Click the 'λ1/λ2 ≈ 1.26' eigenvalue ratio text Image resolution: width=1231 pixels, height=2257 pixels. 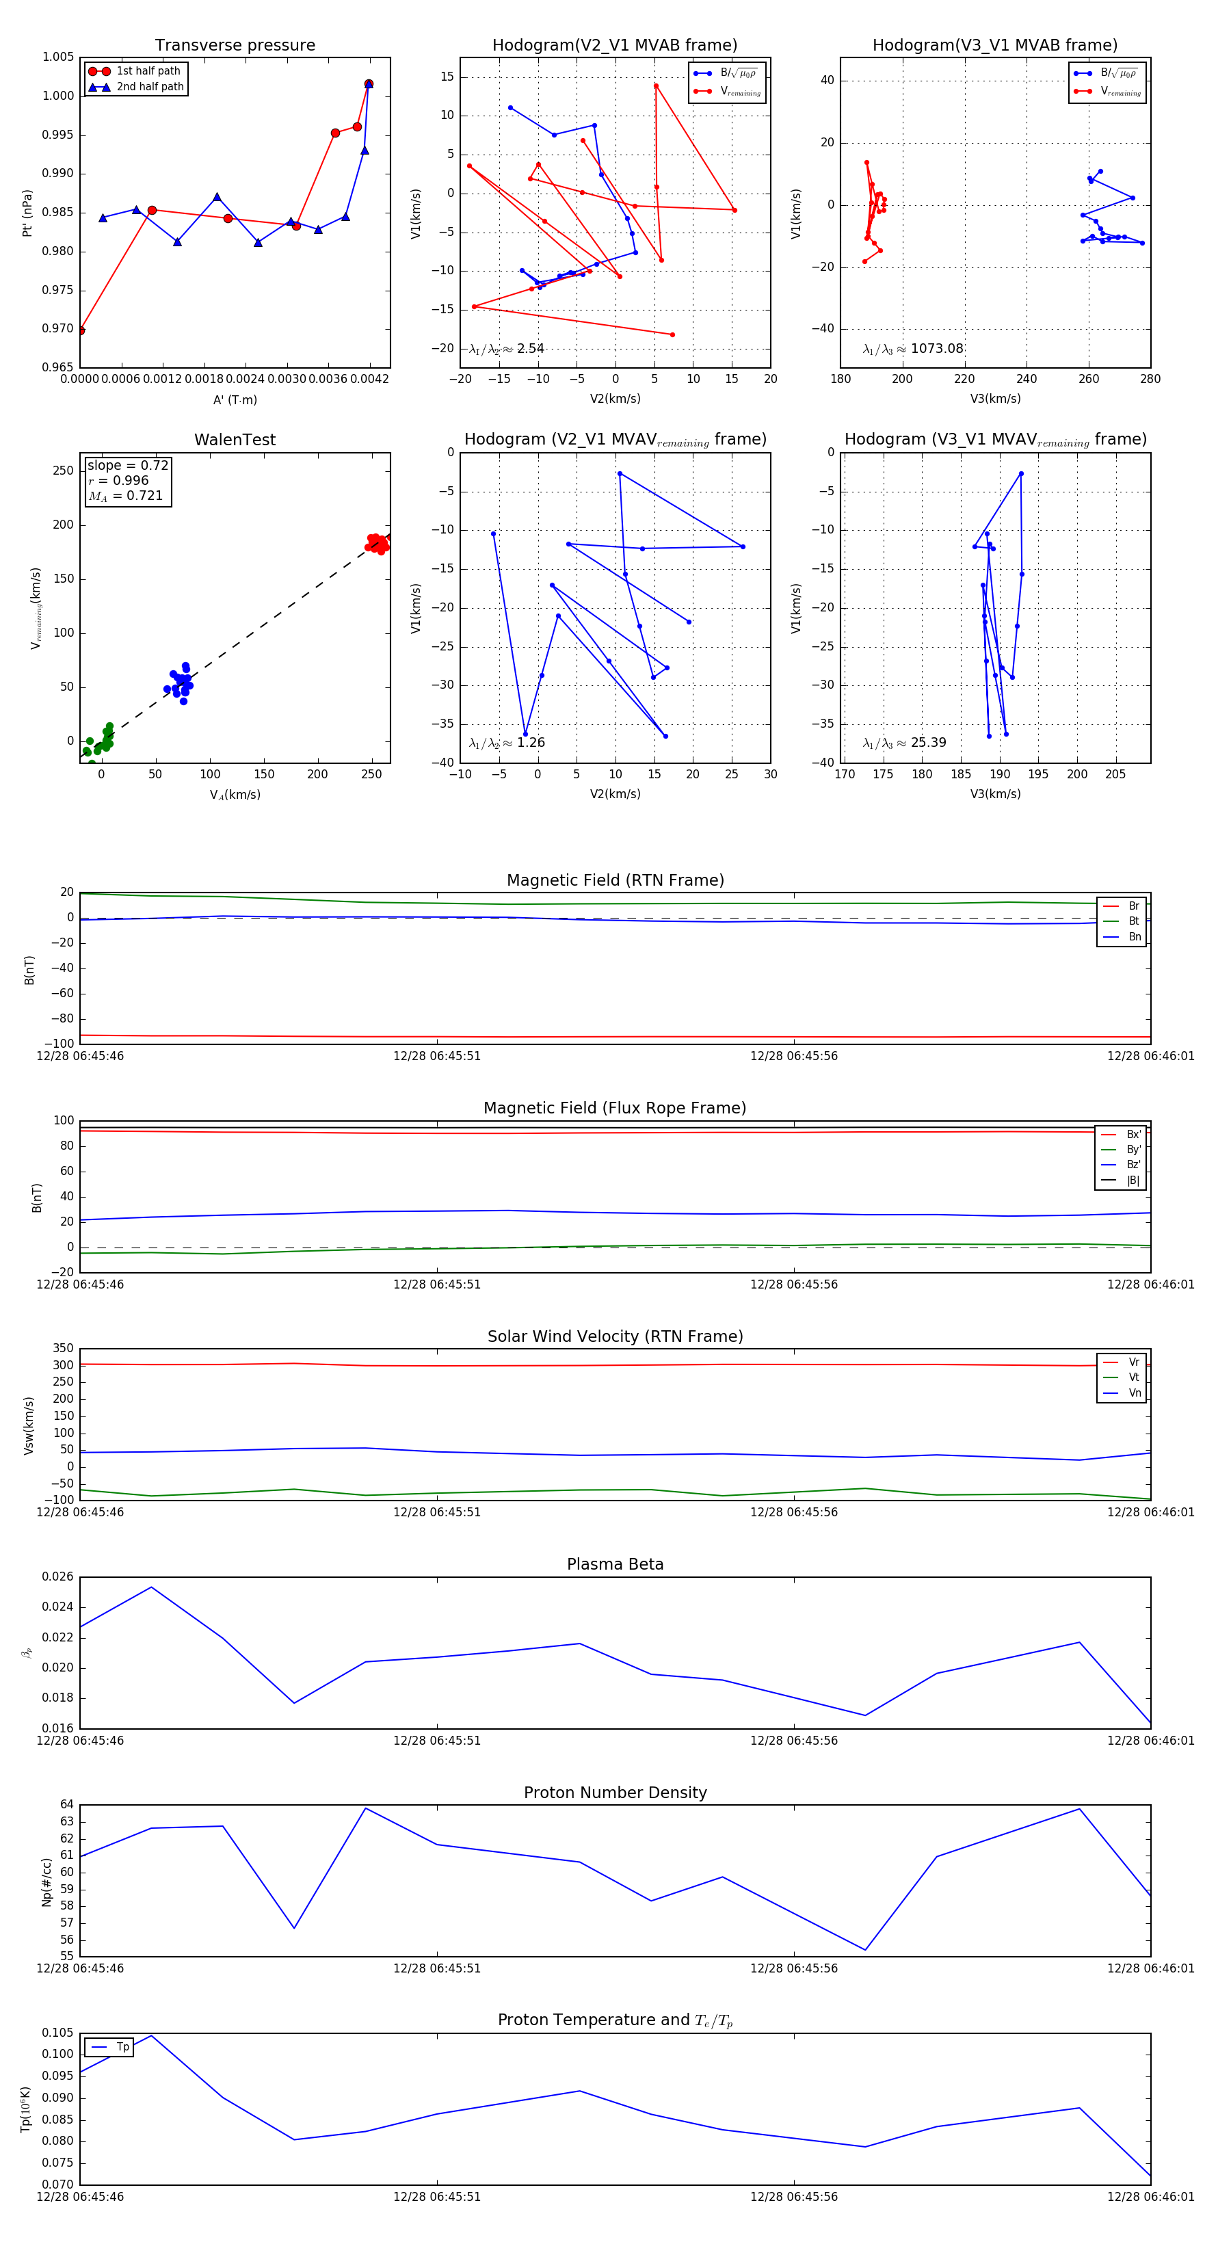click(x=506, y=743)
